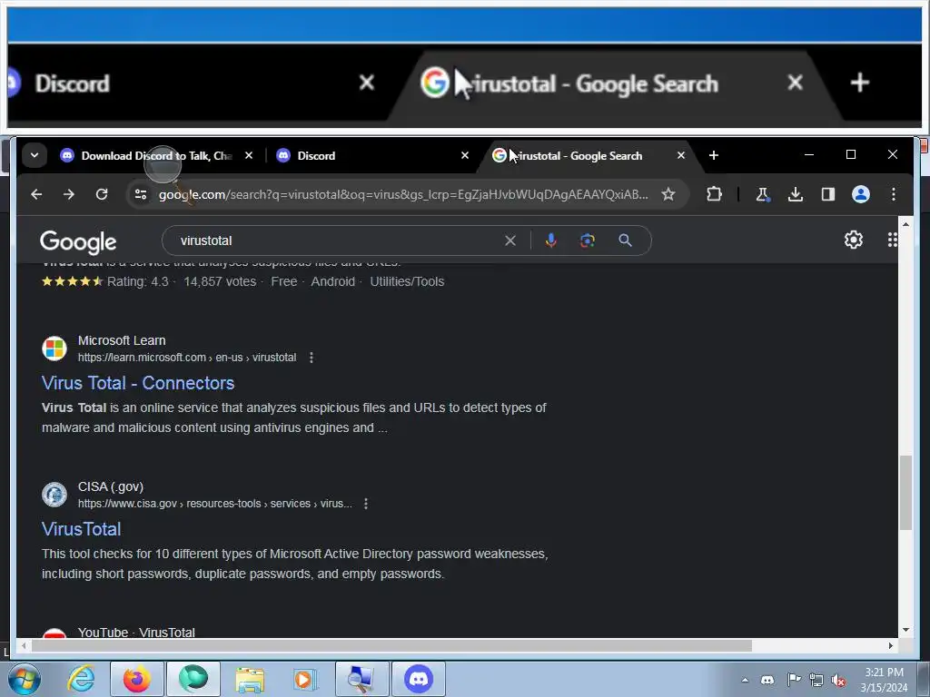
Task: Open the Chrome profile avatar
Action: pyautogui.click(x=861, y=194)
